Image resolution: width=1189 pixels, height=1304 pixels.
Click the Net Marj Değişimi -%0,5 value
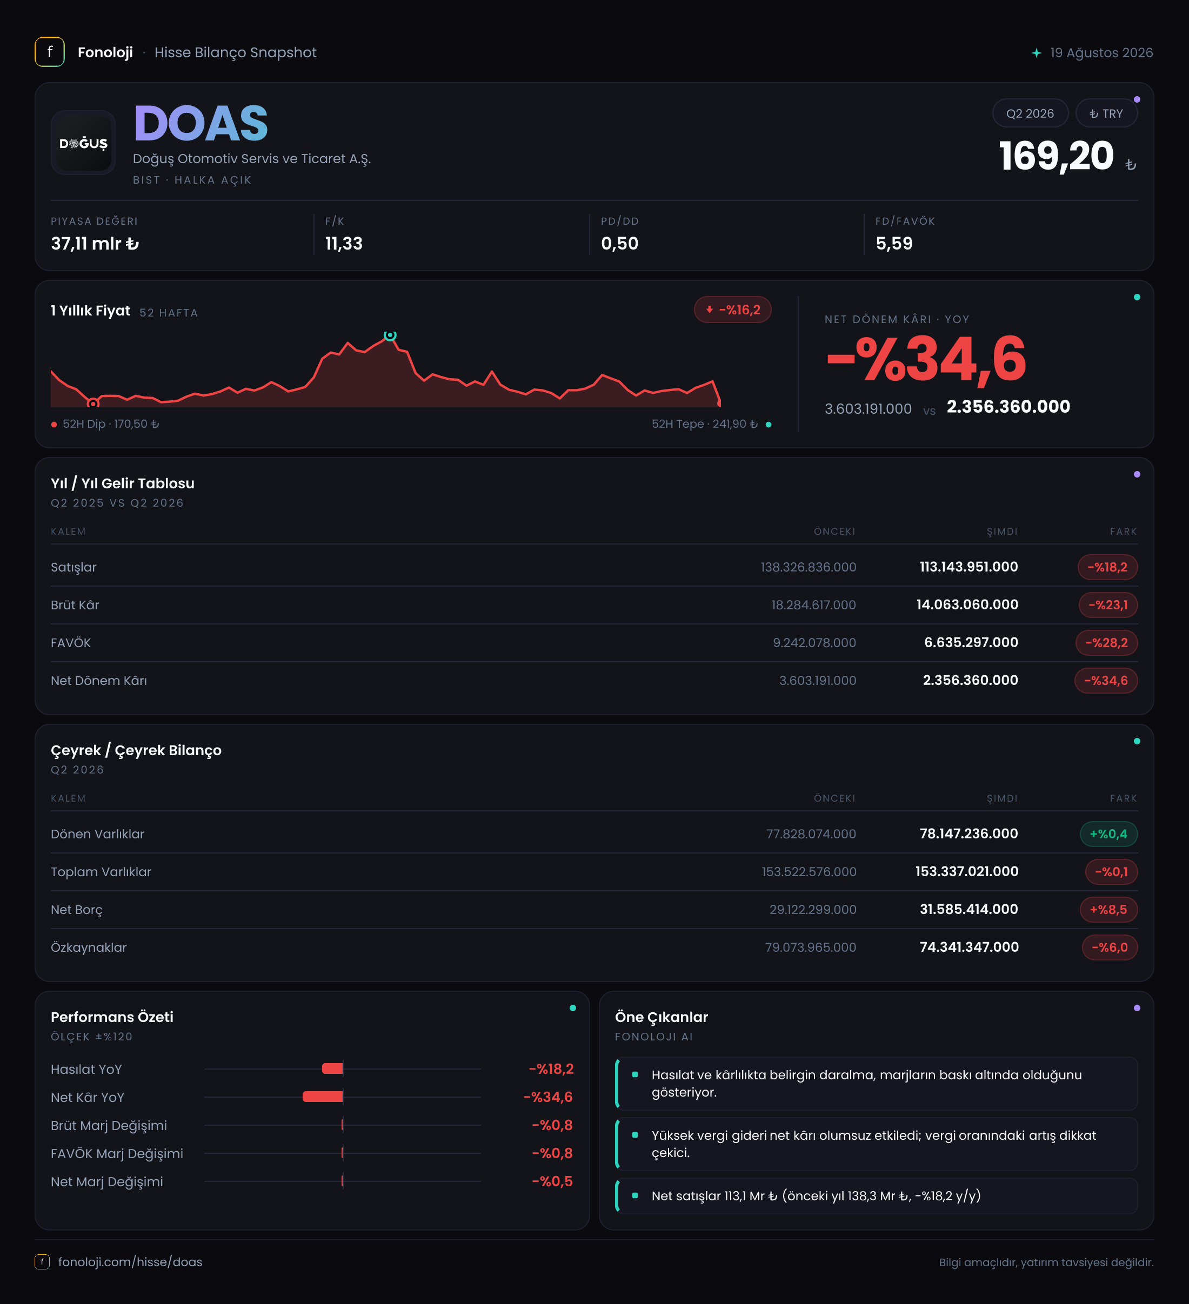552,1181
